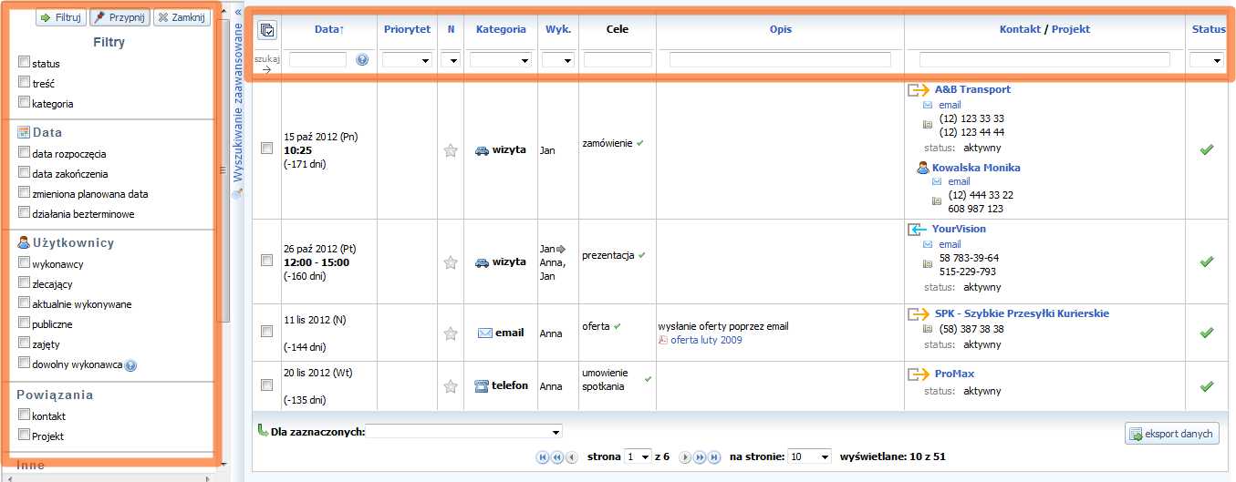Viewport: 1236px width, 482px height.
Task: Open the na stronie rows-per-page dropdown
Action: [x=809, y=456]
